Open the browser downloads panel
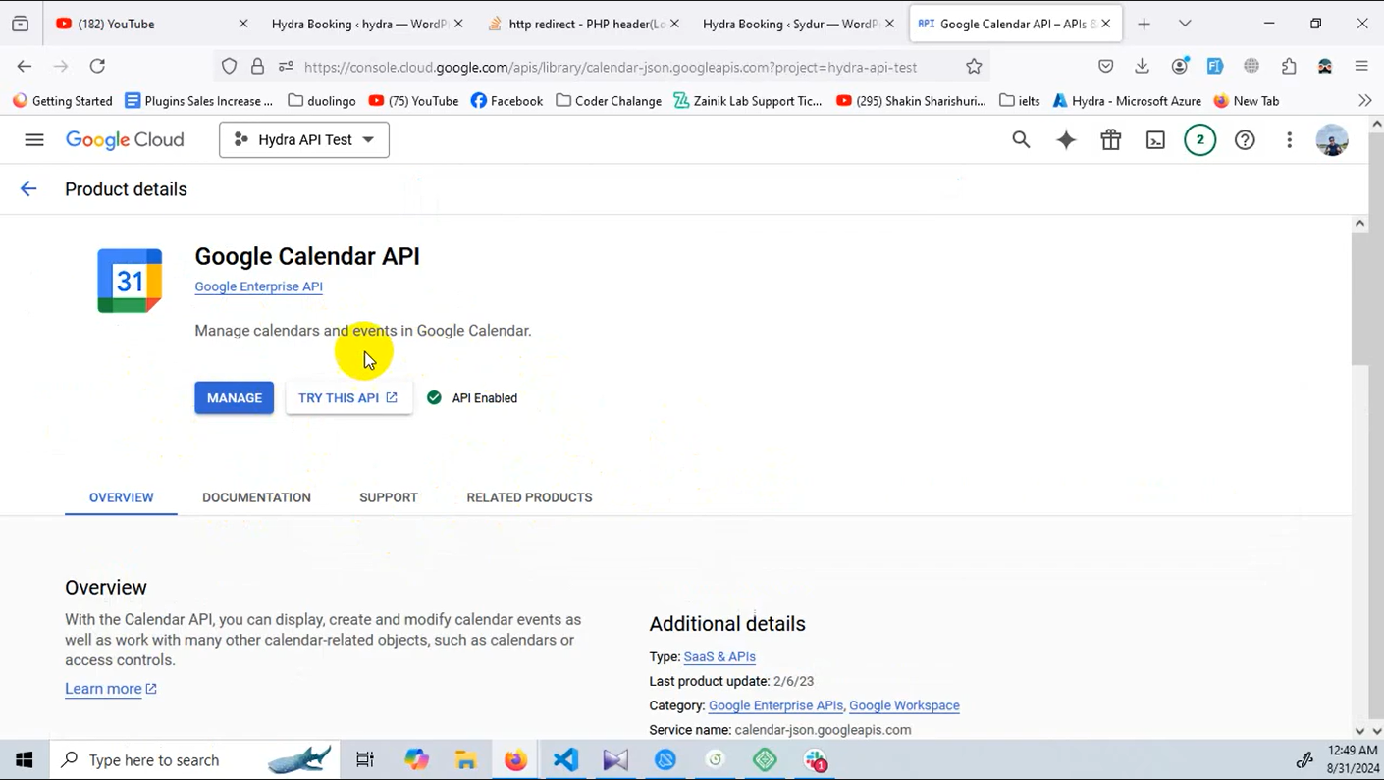Screen dimensions: 1384x780 click(1142, 66)
